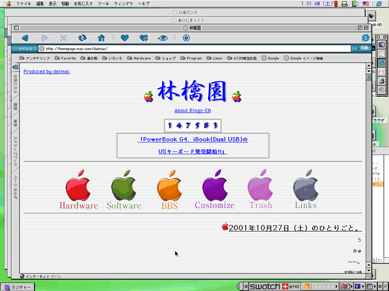The width and height of the screenshot is (389, 291).
Task: Click the Google bookmark in favorites bar
Action: 270,58
